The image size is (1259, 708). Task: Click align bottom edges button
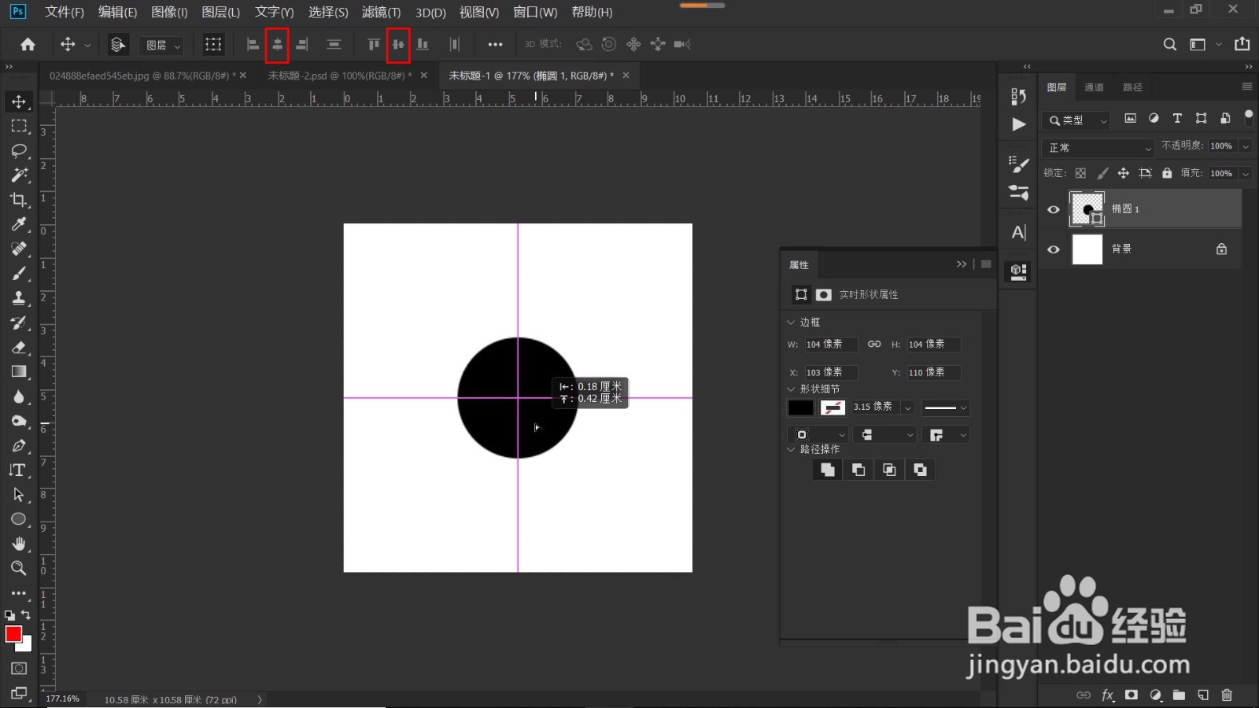pyautogui.click(x=423, y=45)
